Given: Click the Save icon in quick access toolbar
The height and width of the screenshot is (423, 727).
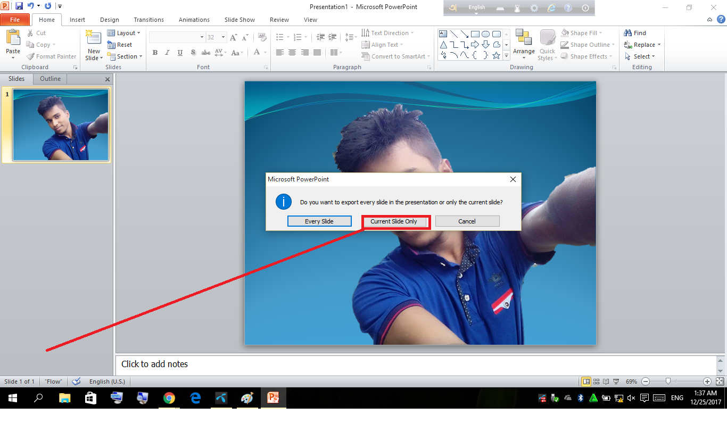Looking at the screenshot, I should (x=19, y=6).
